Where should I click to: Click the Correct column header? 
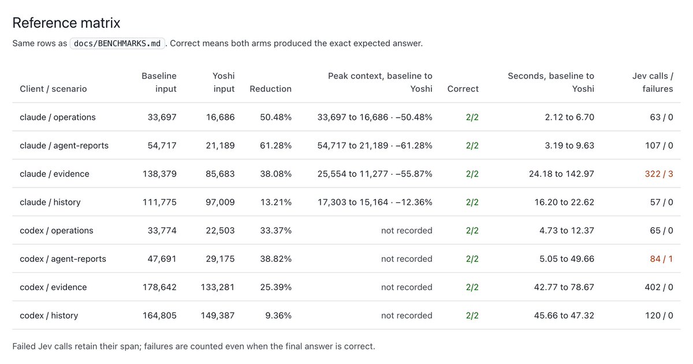point(463,89)
